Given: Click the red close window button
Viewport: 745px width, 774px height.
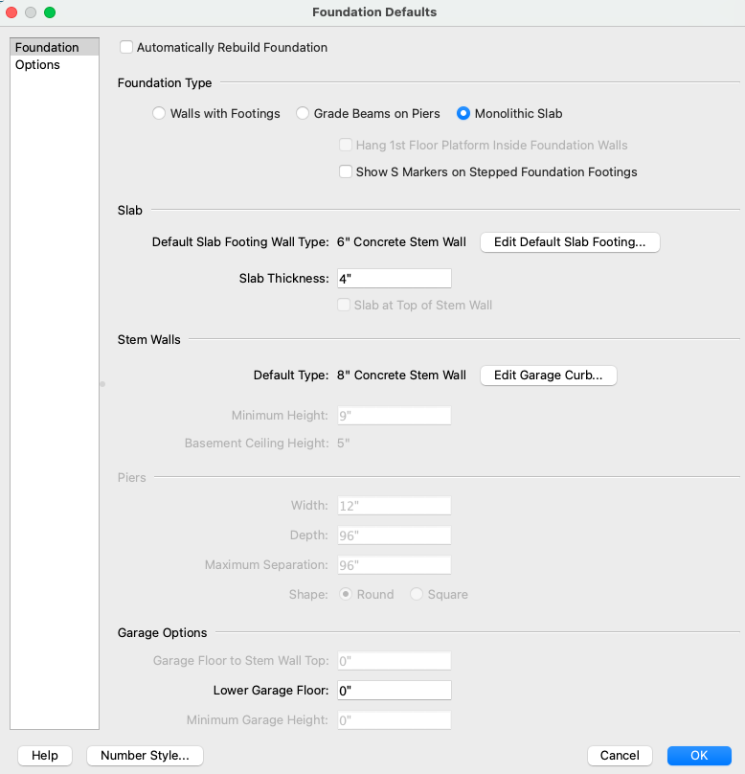Looking at the screenshot, I should click(12, 12).
